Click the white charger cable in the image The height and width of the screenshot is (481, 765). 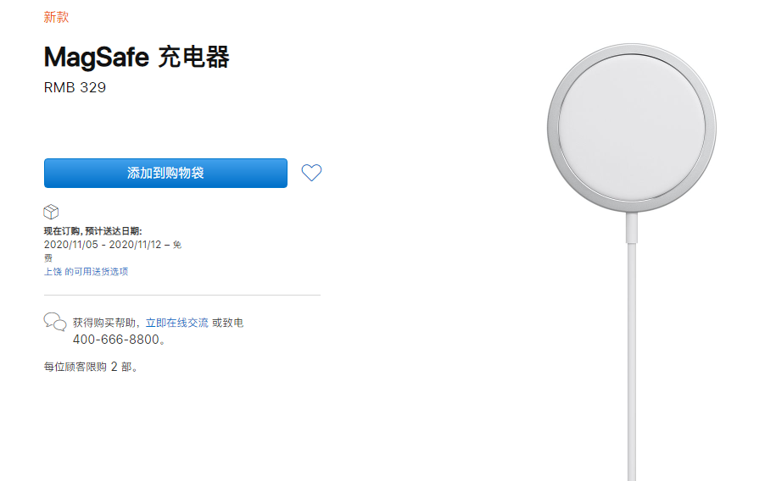[632, 339]
